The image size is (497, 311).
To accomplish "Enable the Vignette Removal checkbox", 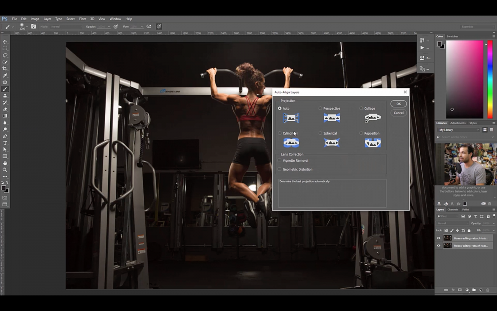I will click(x=280, y=160).
